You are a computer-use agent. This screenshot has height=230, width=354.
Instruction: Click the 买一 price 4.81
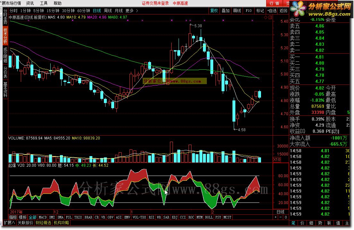(x=320, y=57)
